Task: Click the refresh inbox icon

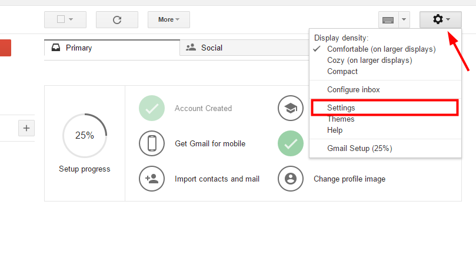Action: click(x=116, y=19)
